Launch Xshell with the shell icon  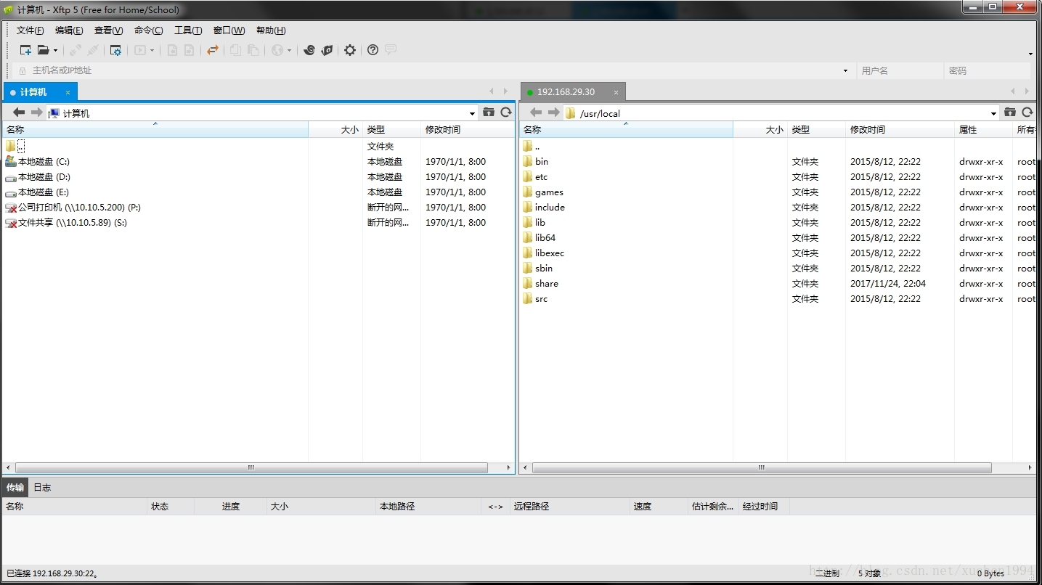tap(309, 50)
